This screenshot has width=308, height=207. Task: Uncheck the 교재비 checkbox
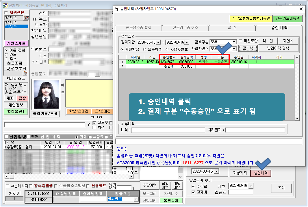tap(193, 192)
